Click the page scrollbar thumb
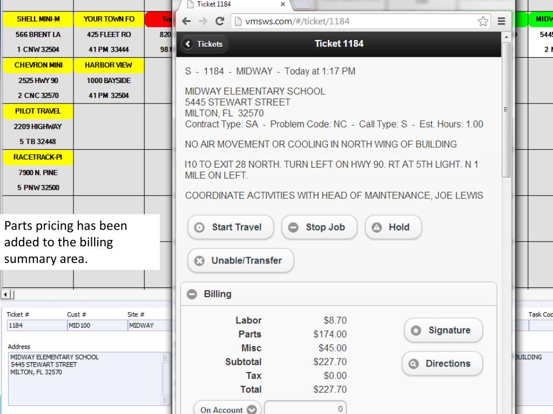The image size is (553, 414). coord(506,109)
